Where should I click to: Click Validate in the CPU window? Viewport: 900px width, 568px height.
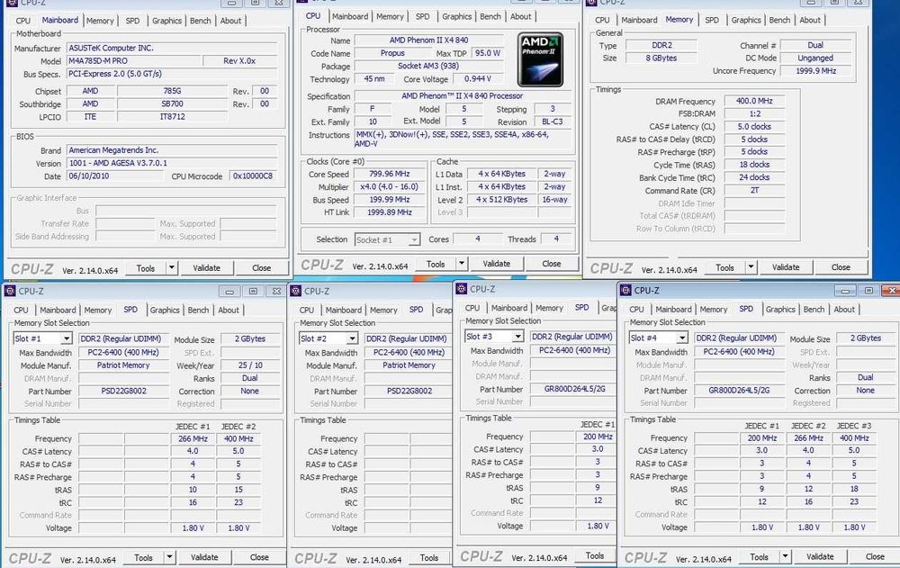[x=497, y=264]
